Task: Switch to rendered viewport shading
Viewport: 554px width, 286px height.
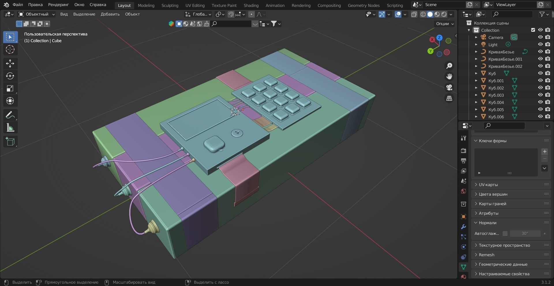Action: [444, 14]
